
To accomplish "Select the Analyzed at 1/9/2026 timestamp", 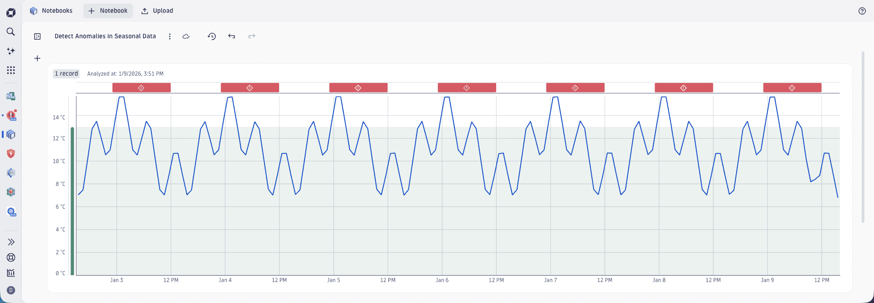I will pyautogui.click(x=125, y=74).
